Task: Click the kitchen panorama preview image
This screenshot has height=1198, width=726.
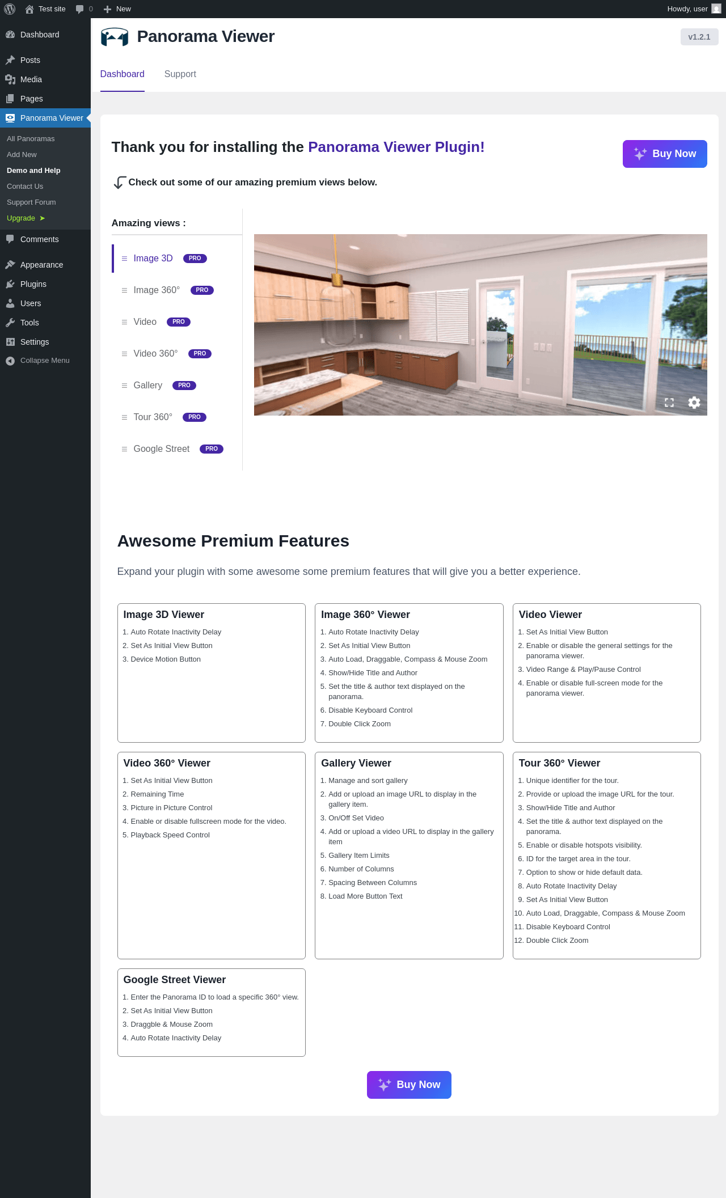Action: [x=480, y=325]
